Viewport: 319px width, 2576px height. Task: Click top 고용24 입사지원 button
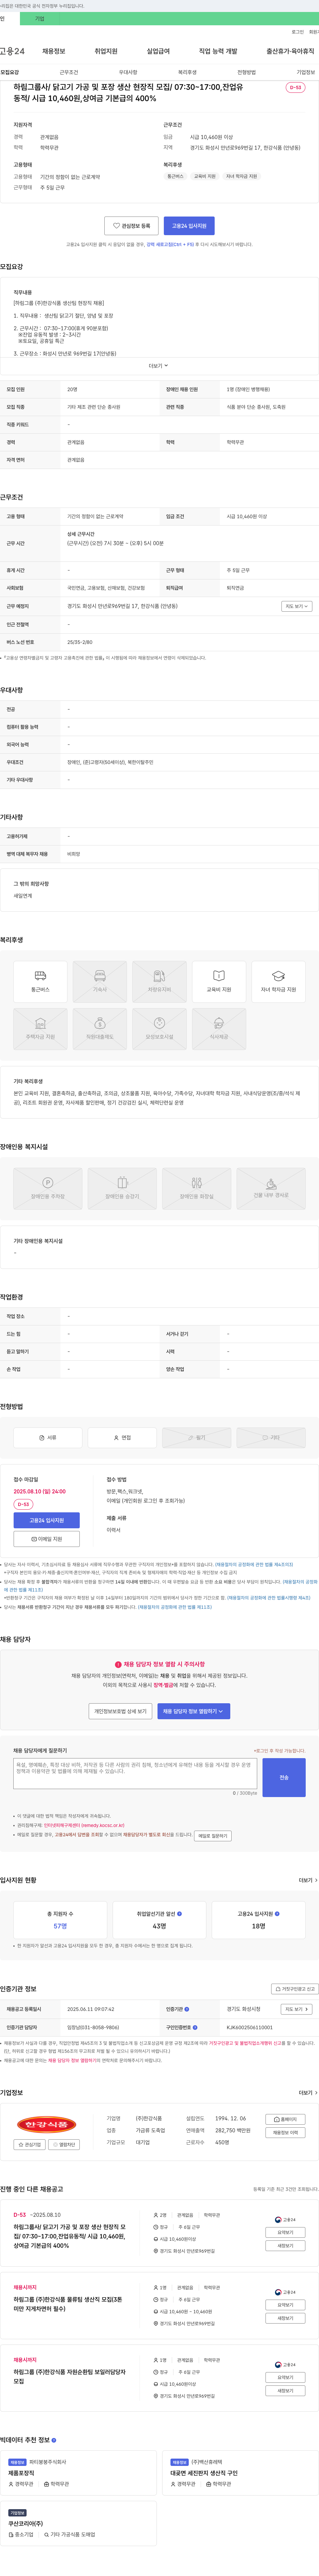pos(189,226)
